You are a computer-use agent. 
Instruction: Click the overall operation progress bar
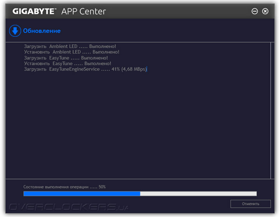140,194
